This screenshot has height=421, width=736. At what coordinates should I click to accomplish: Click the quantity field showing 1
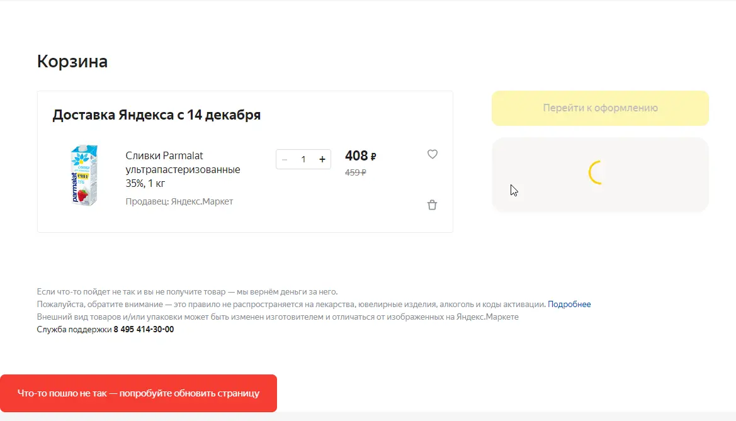pyautogui.click(x=303, y=160)
